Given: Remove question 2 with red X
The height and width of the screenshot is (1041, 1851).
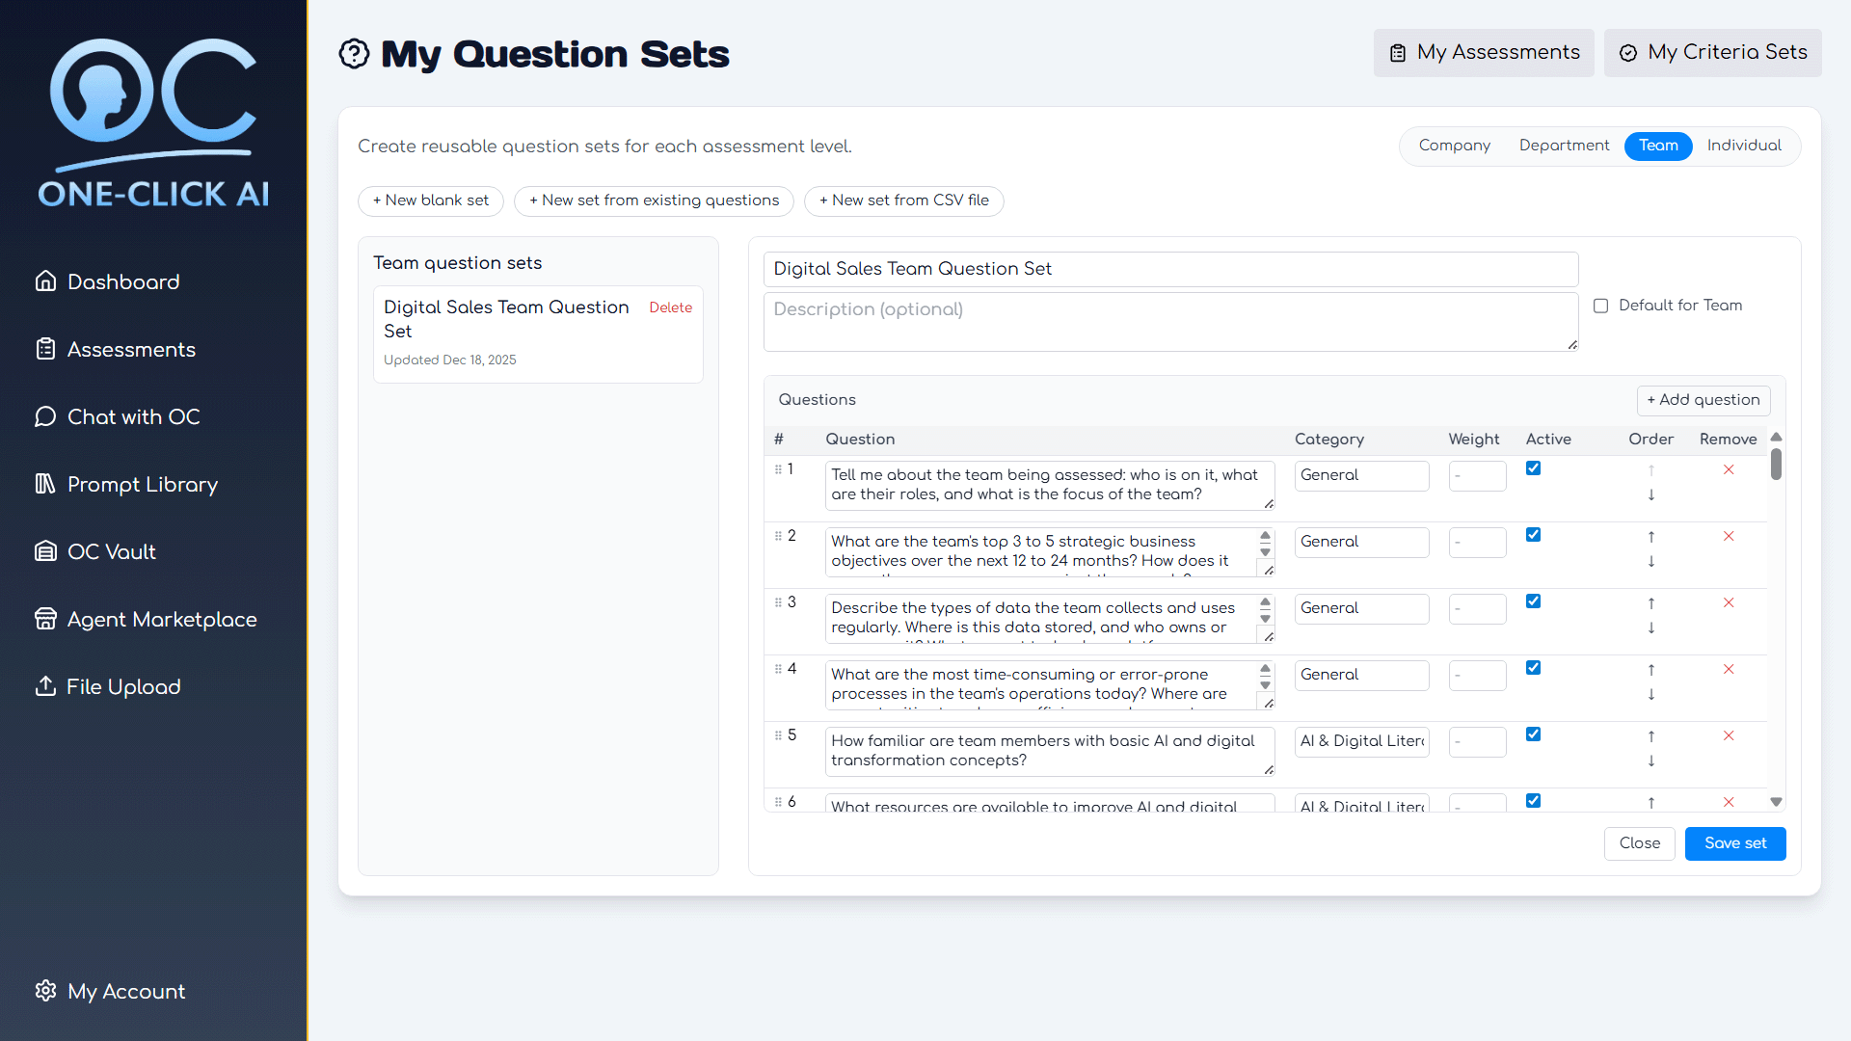Looking at the screenshot, I should 1729,536.
